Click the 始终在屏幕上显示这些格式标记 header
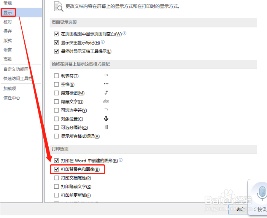Viewport: 267px width, 218px height. coord(81,64)
